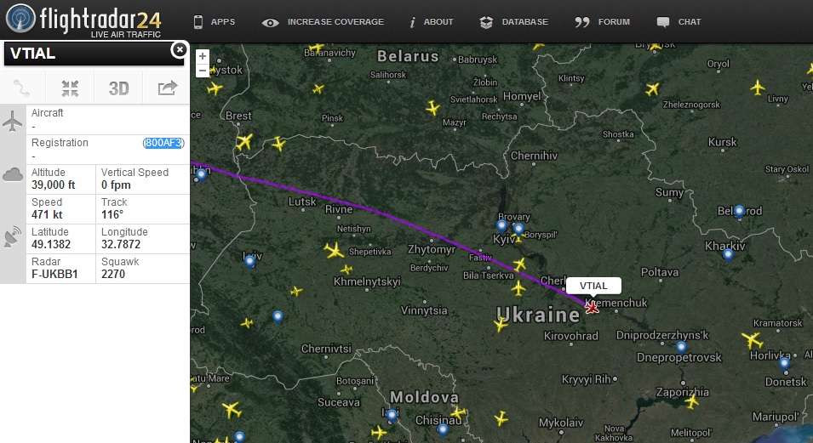The image size is (813, 443).
Task: Click the highlighted 800AF3 hex code
Action: pyautogui.click(x=163, y=143)
